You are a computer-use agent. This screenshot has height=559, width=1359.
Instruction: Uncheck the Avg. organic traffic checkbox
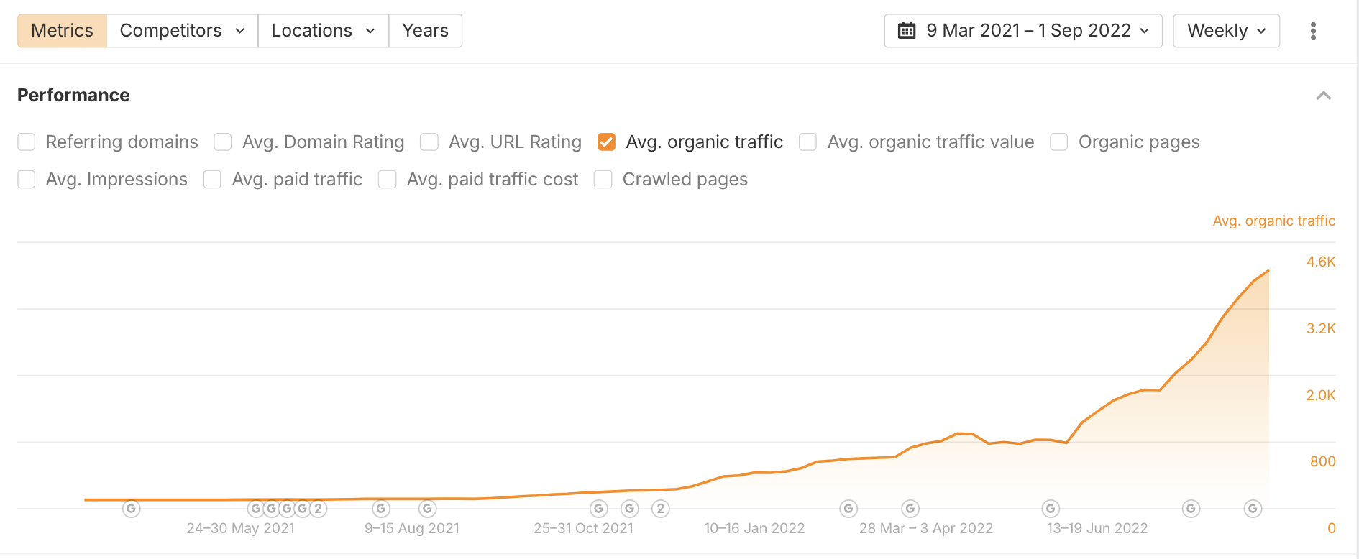click(x=606, y=142)
